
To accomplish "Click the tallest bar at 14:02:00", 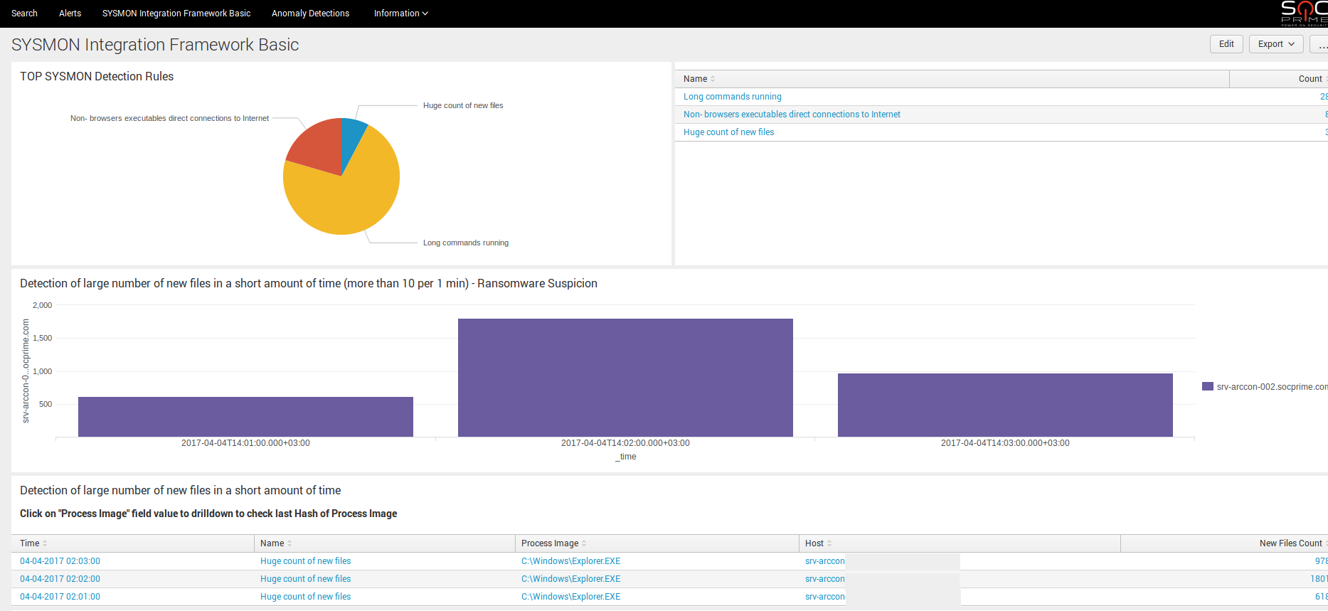I will (625, 378).
